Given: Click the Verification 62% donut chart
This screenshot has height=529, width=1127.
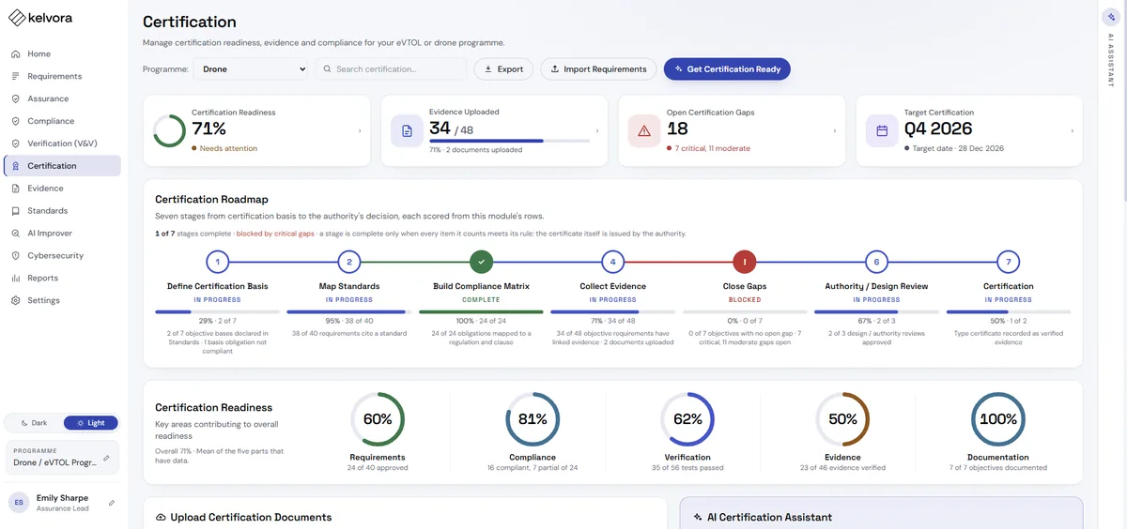Looking at the screenshot, I should (687, 419).
